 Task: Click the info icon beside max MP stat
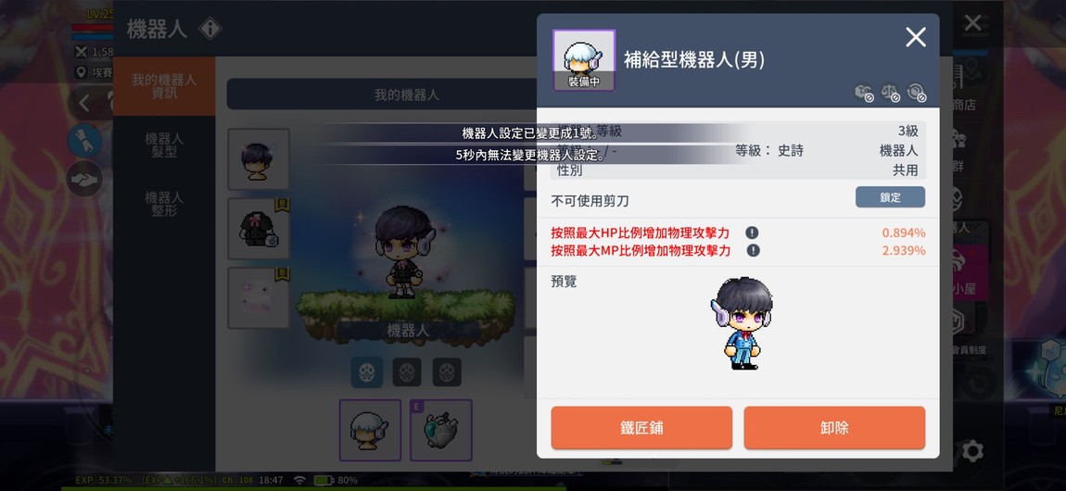tap(754, 250)
